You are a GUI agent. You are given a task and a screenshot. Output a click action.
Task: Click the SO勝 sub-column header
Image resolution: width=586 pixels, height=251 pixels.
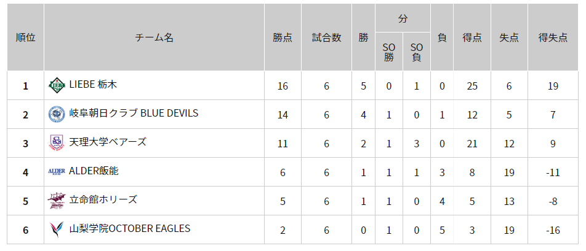coord(389,52)
